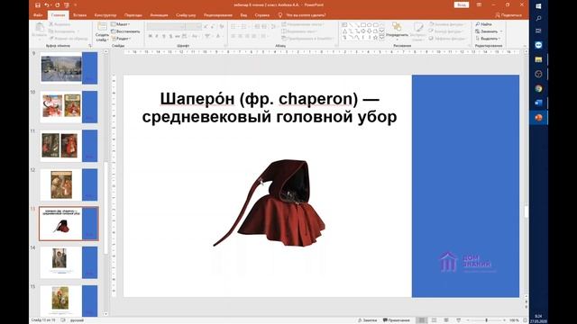The width and height of the screenshot is (577, 324).
Task: Click the русский language indicator
Action: [77, 320]
